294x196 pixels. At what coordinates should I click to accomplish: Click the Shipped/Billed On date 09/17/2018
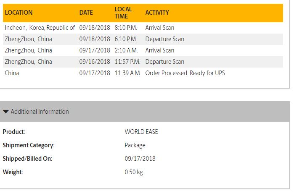pos(140,159)
